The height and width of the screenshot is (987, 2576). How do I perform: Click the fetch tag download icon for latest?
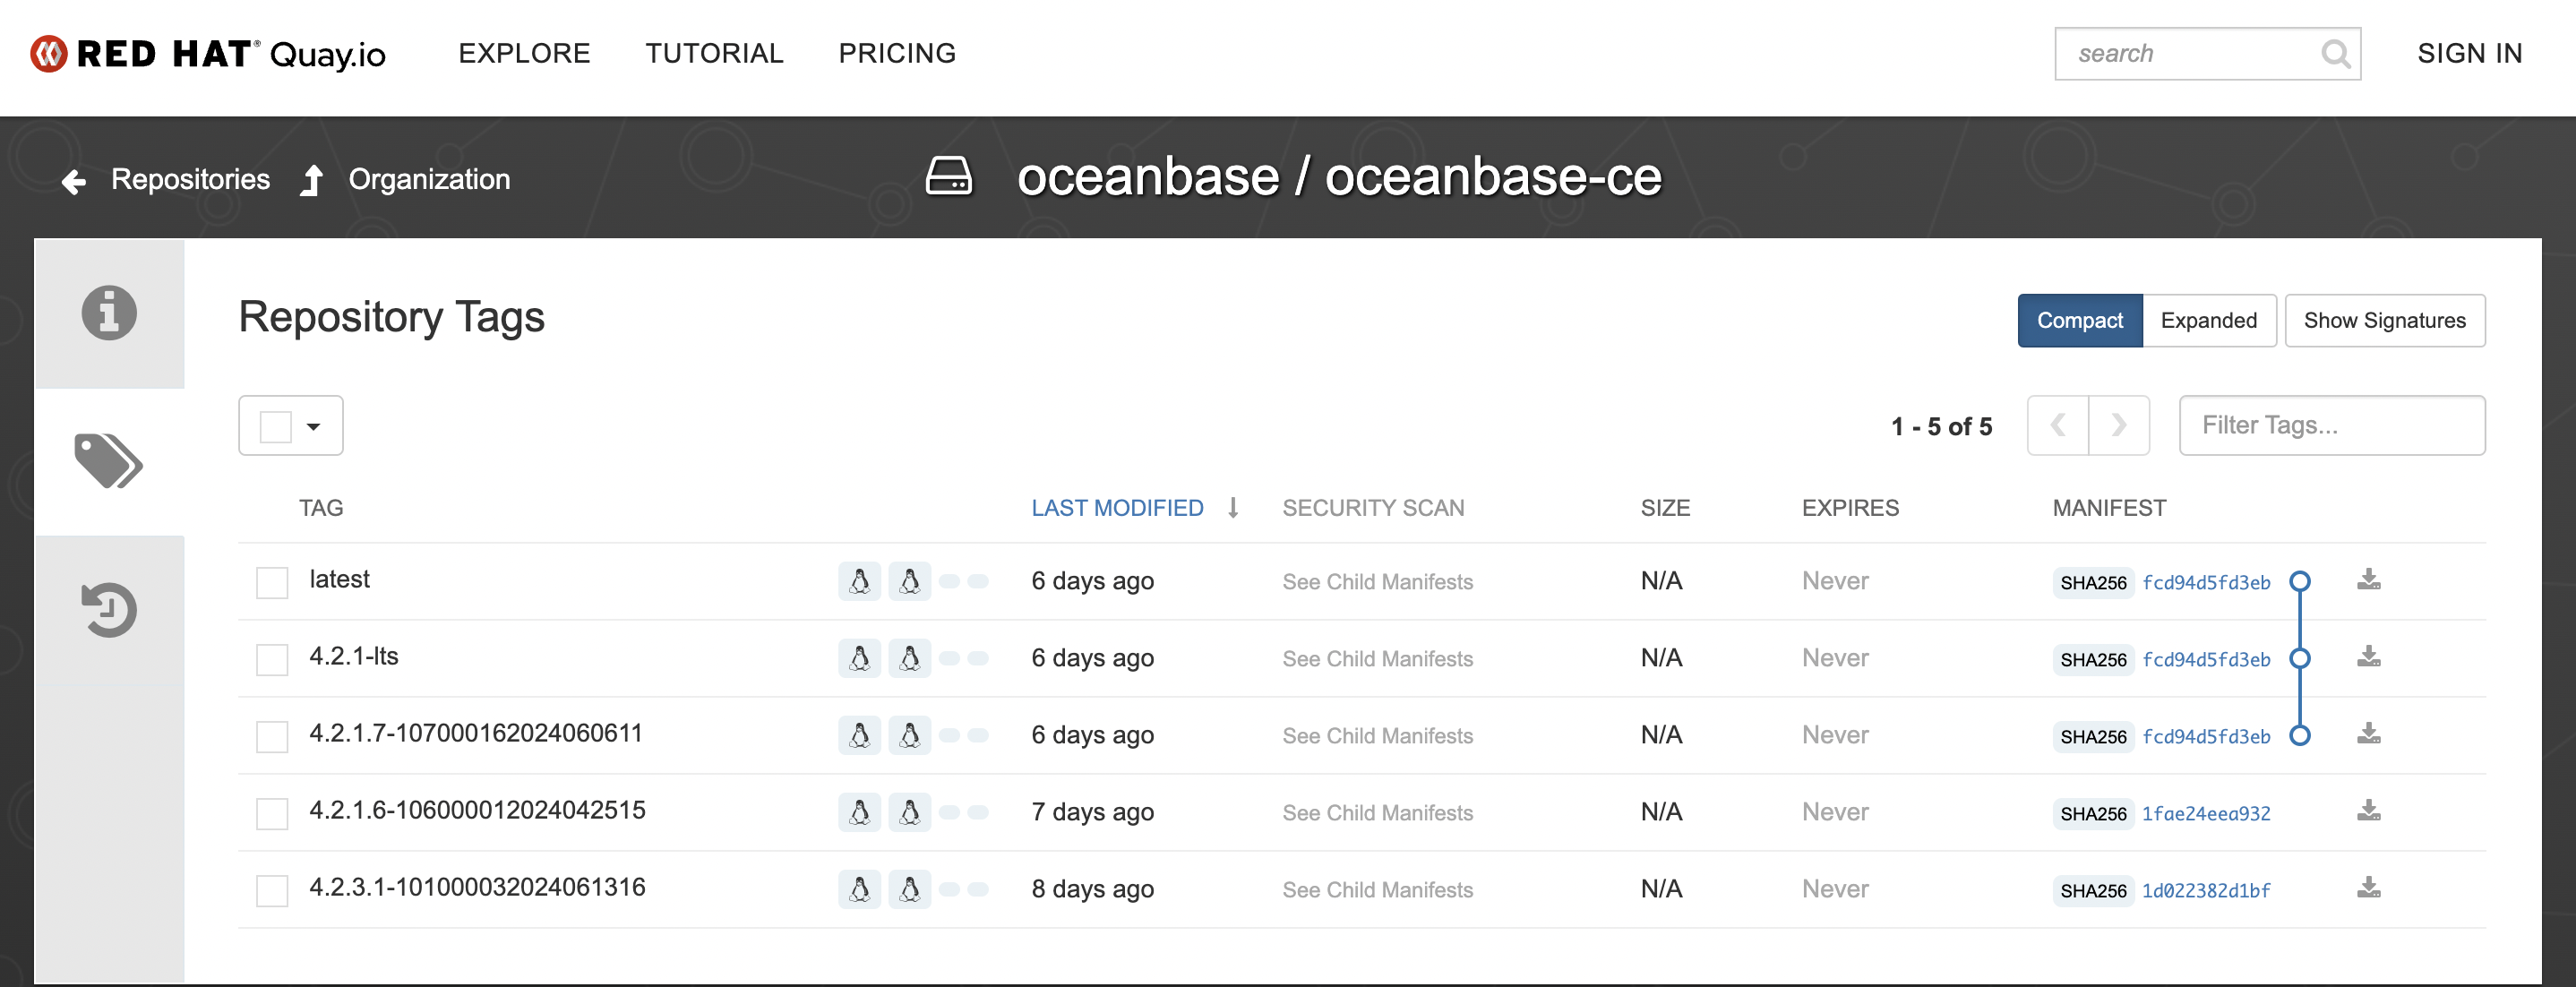(x=2368, y=580)
